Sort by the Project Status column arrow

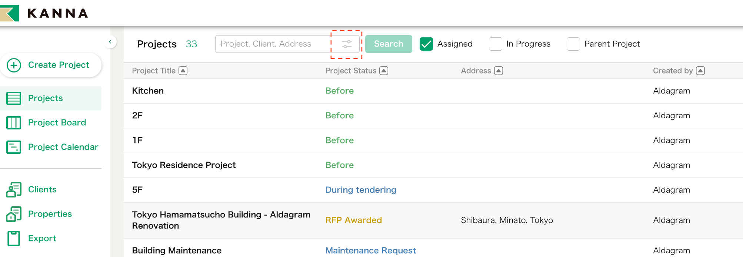pos(384,70)
